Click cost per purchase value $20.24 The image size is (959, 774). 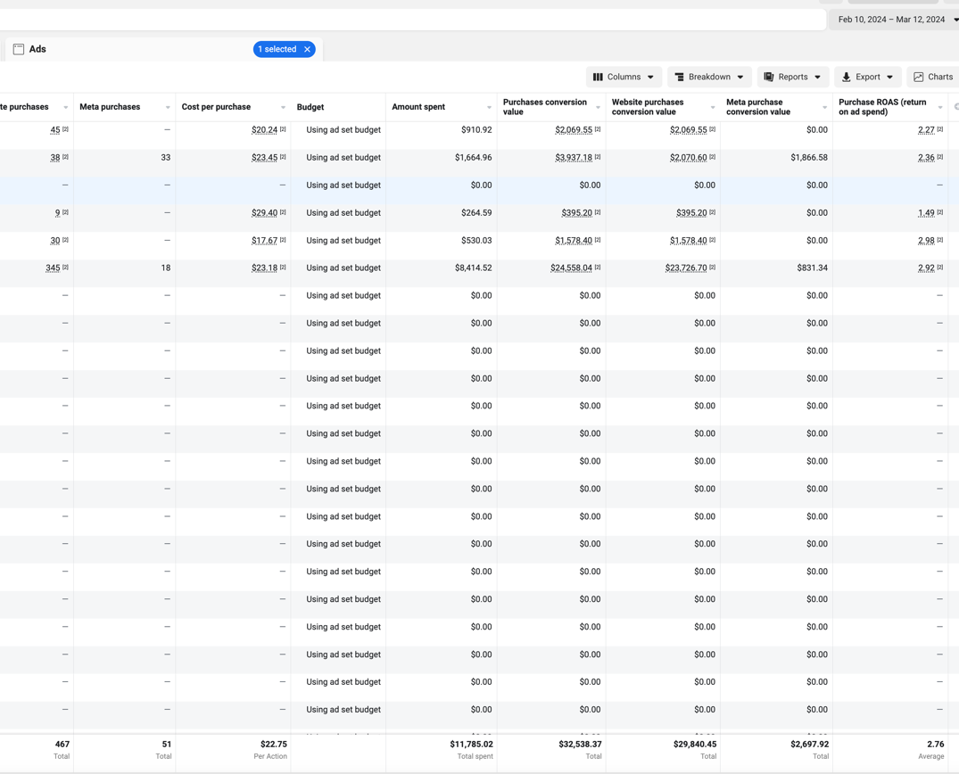pyautogui.click(x=264, y=129)
